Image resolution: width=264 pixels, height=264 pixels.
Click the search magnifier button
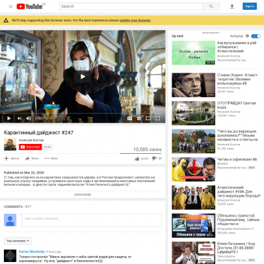[211, 7]
